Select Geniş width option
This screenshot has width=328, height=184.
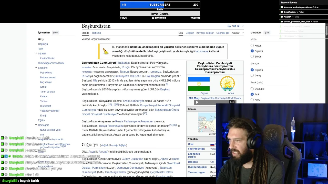[252, 75]
